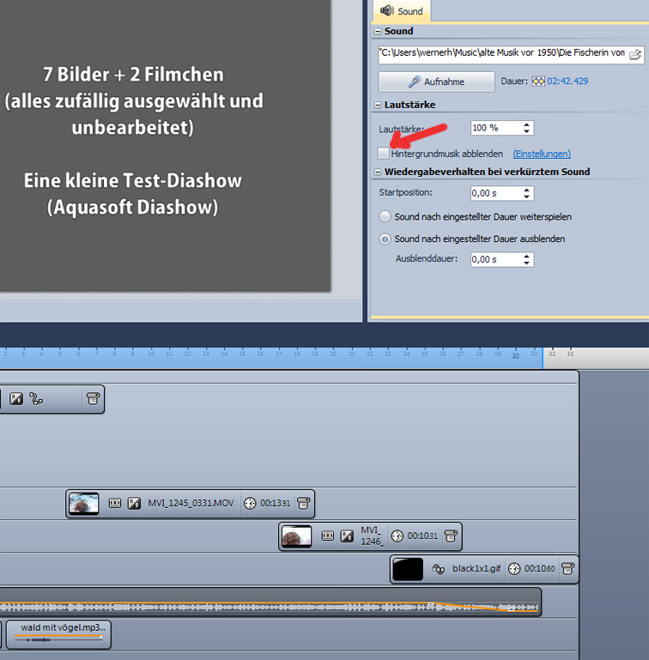
Task: Click the film icon on the MVI_1245_0331.MOV clip
Action: coord(115,503)
